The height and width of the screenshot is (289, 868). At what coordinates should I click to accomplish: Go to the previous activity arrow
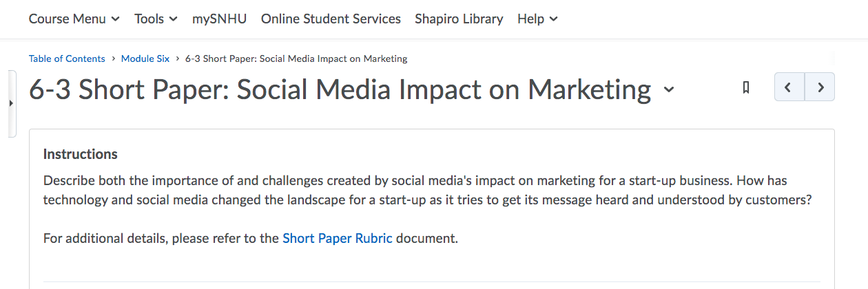pos(789,87)
